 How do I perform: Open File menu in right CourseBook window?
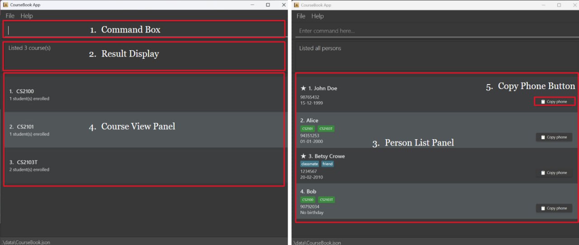pyautogui.click(x=301, y=16)
